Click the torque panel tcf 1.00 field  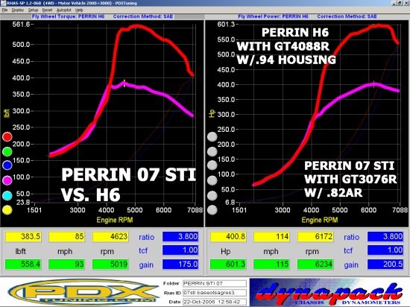click(180, 250)
